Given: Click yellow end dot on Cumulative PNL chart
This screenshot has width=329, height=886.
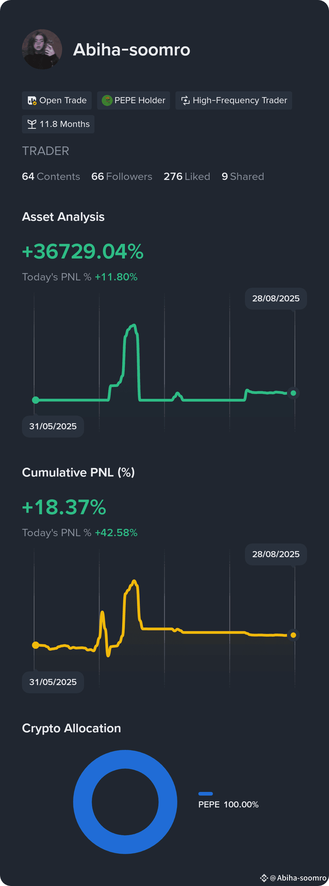Looking at the screenshot, I should pos(293,635).
